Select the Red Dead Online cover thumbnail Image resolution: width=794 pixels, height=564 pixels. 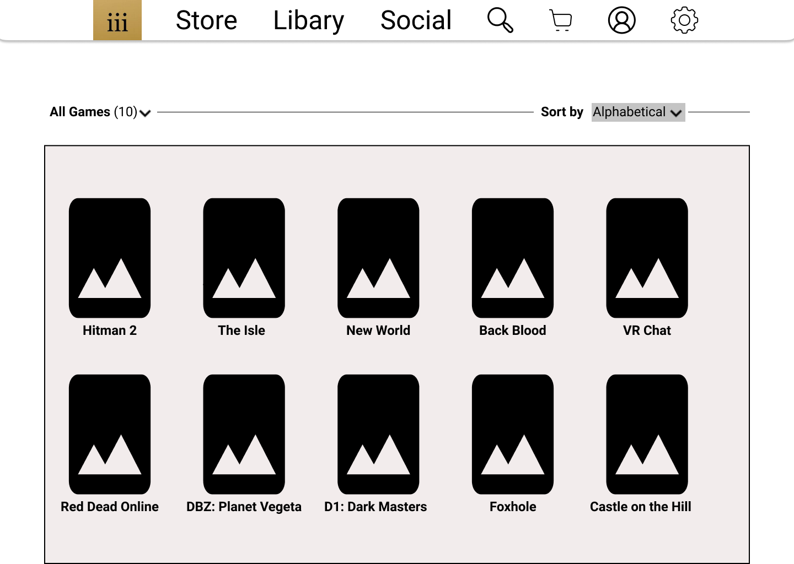pos(110,434)
